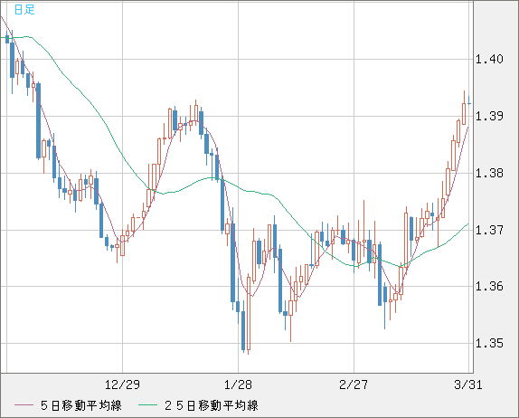The width and height of the screenshot is (519, 418).
Task: Select the 1.40 price axis label
Action: (x=489, y=60)
